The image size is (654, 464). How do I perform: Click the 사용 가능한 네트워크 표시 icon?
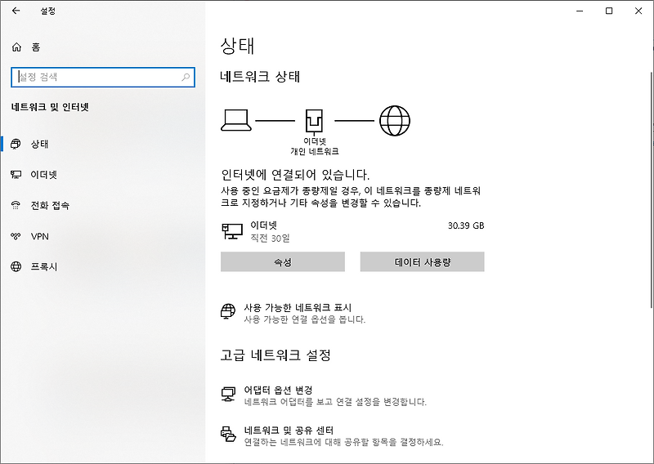click(228, 311)
